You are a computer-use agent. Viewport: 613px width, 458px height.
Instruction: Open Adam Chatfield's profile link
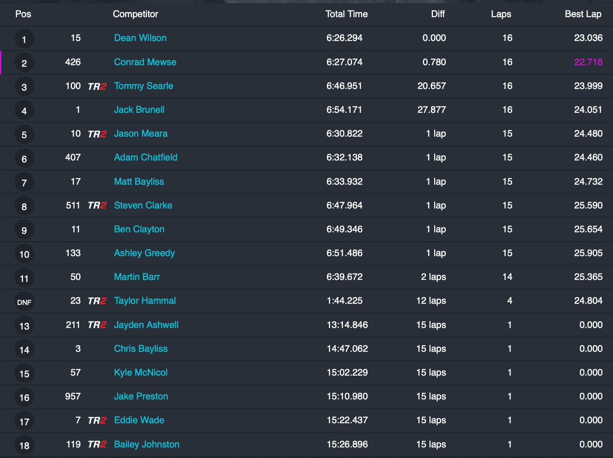pos(145,157)
